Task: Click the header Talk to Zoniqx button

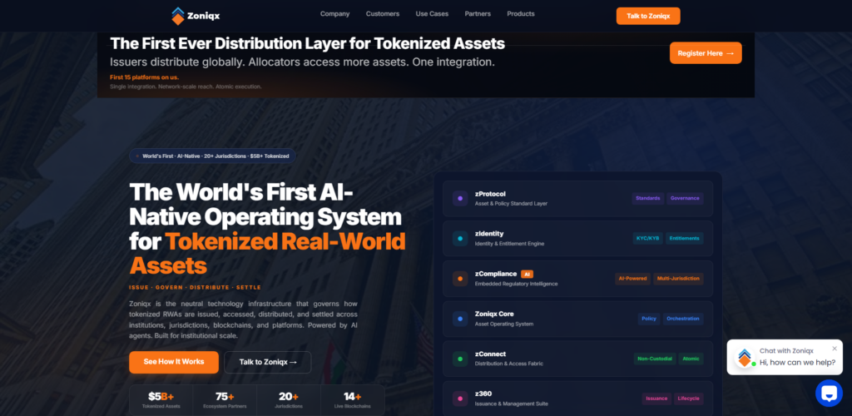Action: (647, 16)
